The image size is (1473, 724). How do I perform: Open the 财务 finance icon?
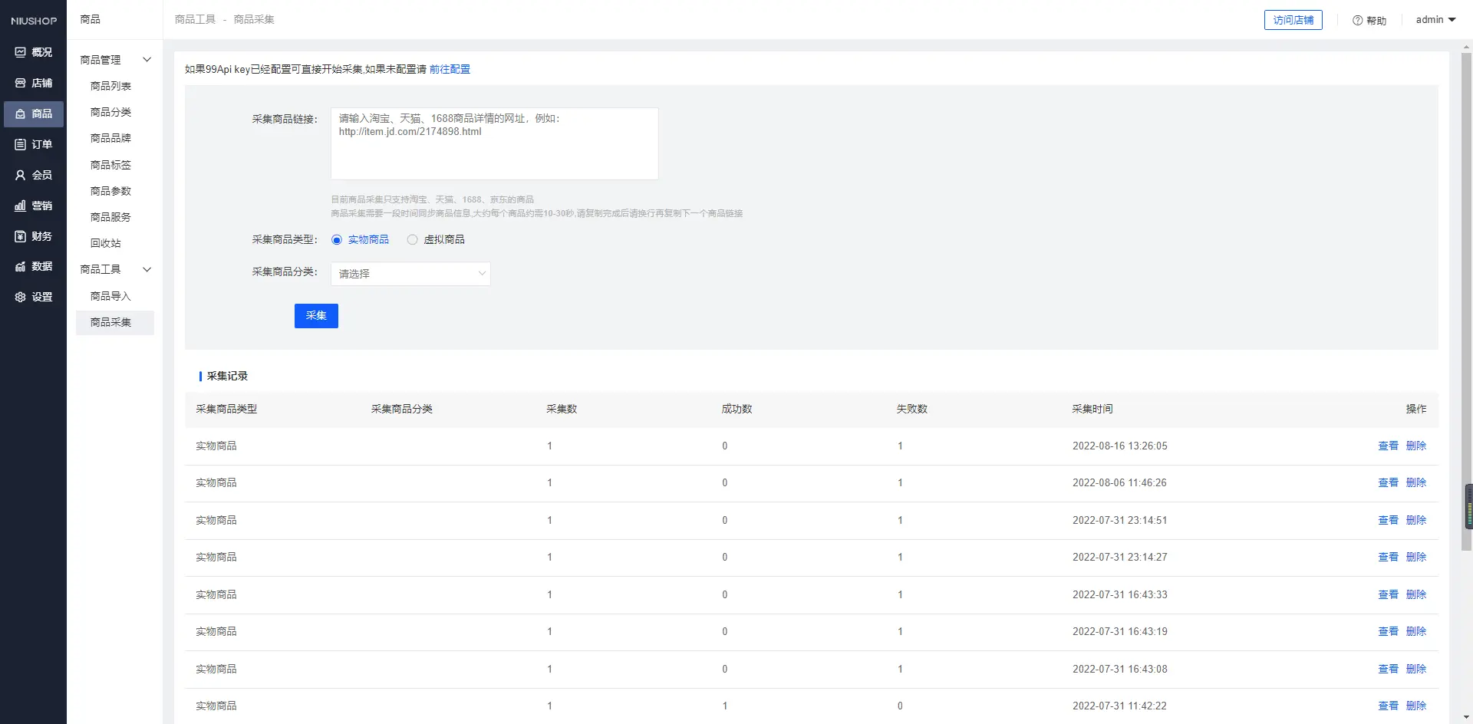point(21,236)
